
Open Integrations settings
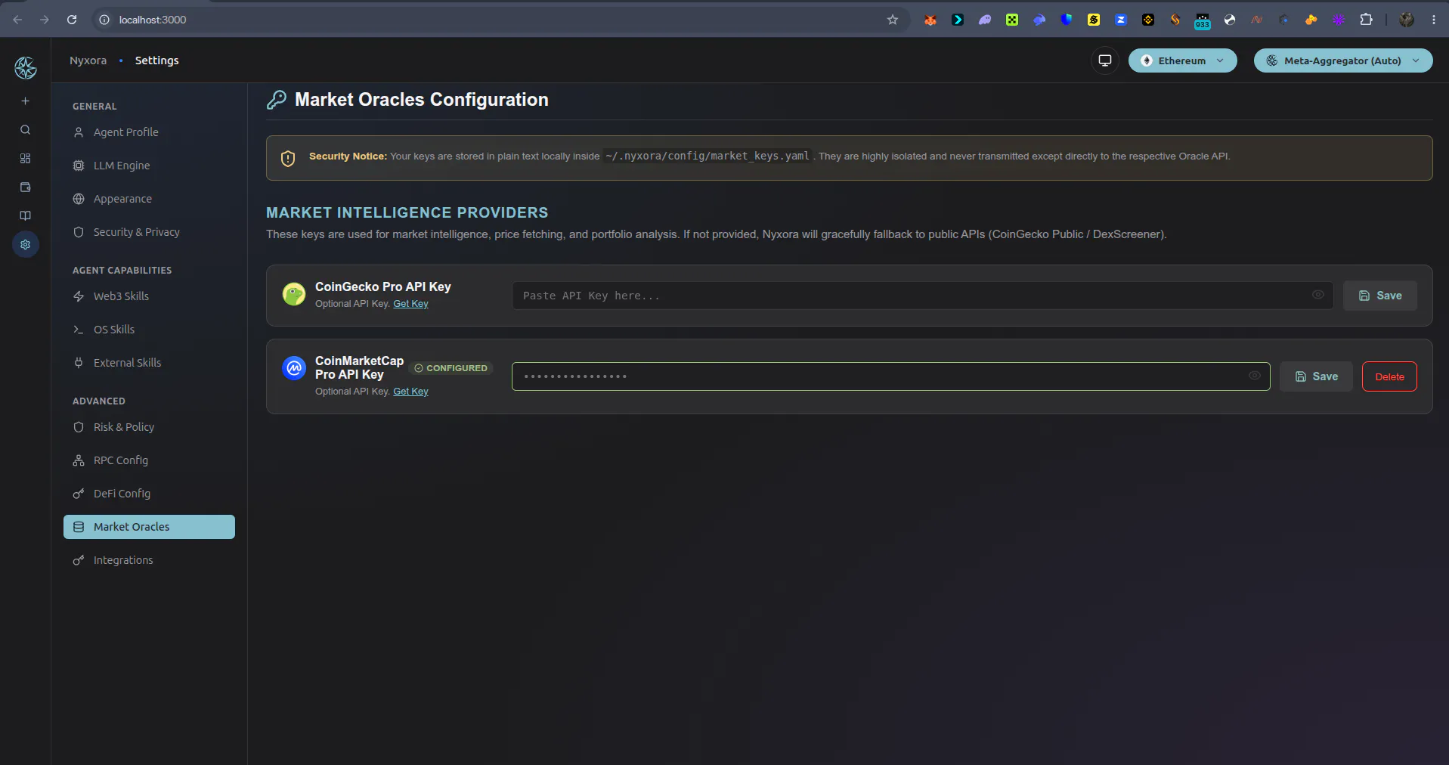149,560
